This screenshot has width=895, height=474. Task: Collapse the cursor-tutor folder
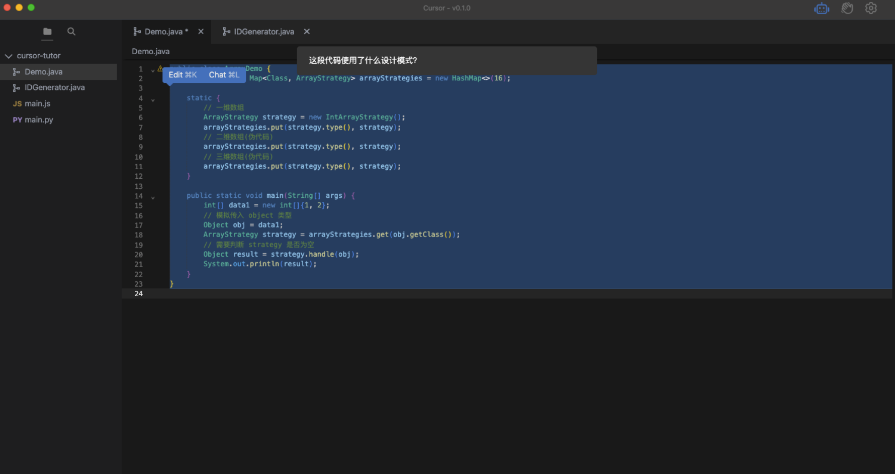[x=9, y=56]
